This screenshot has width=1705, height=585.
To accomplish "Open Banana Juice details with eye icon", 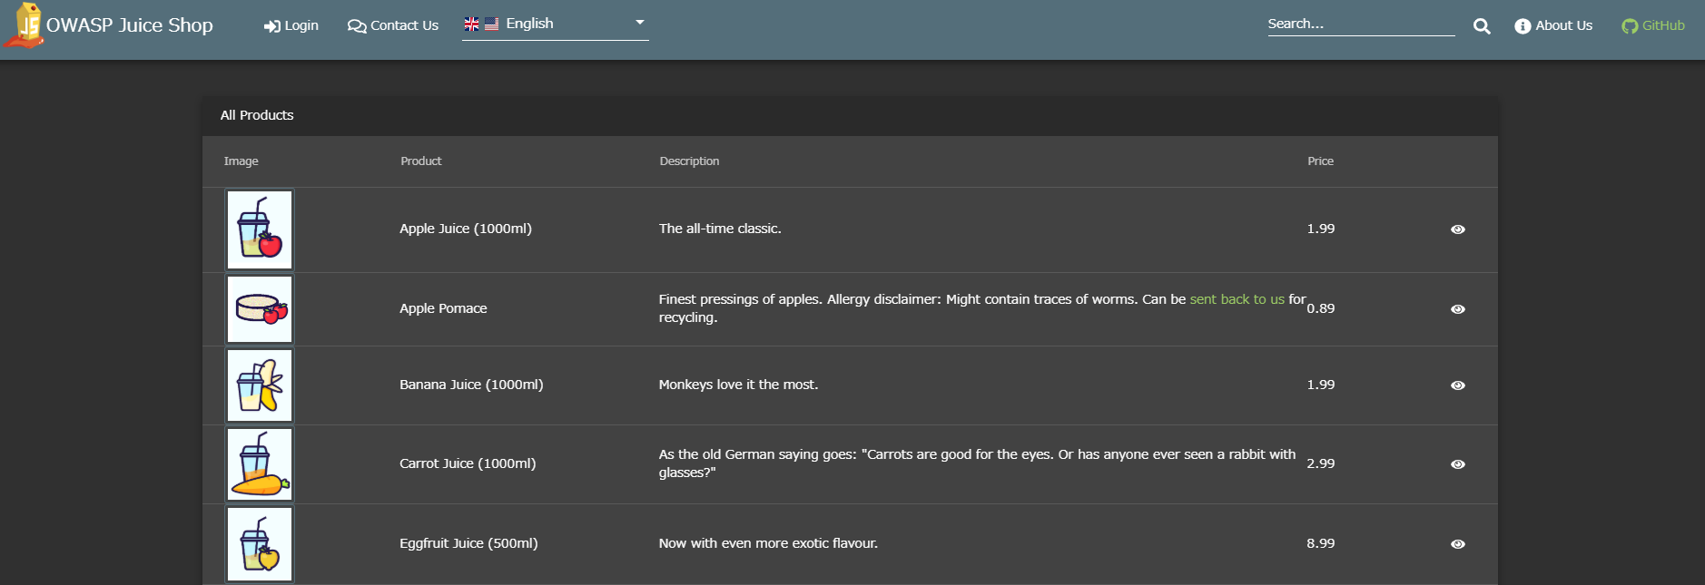I will 1457,385.
